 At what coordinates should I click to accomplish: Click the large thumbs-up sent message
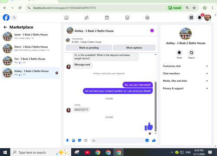click(x=148, y=127)
